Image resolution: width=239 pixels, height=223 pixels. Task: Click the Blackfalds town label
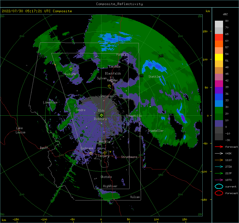[113, 73]
